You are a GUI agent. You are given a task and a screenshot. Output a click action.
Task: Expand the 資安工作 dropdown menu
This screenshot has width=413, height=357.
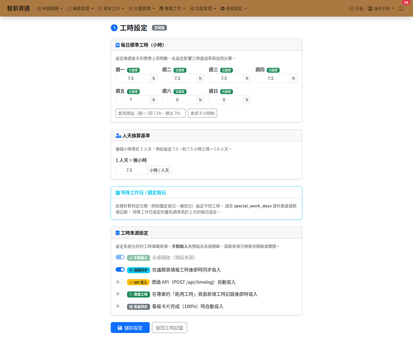(x=111, y=9)
